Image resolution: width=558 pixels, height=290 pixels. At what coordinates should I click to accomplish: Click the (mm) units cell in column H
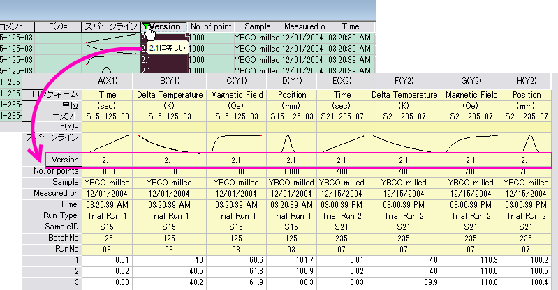(x=526, y=106)
